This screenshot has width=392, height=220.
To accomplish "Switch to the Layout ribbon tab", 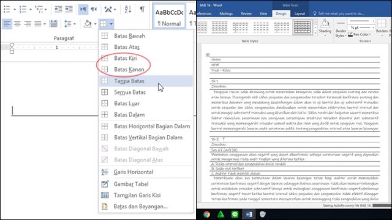I will [x=300, y=13].
